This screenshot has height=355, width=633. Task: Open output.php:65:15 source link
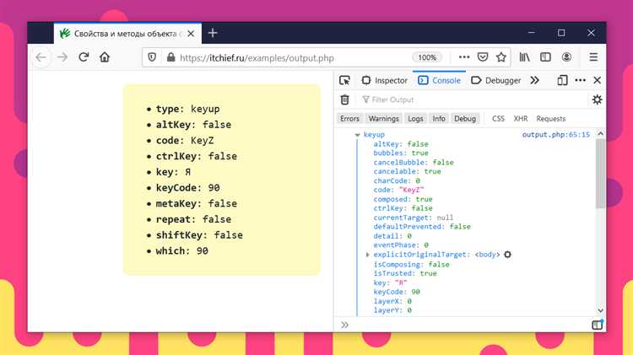(556, 134)
